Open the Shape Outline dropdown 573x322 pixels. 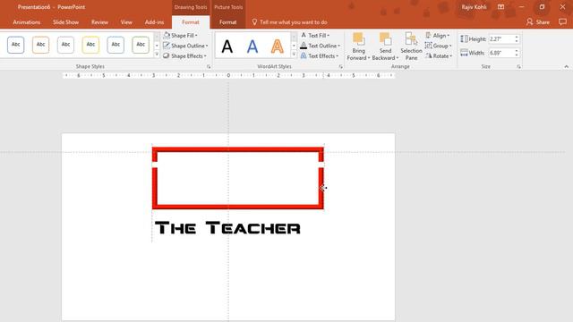pos(185,46)
